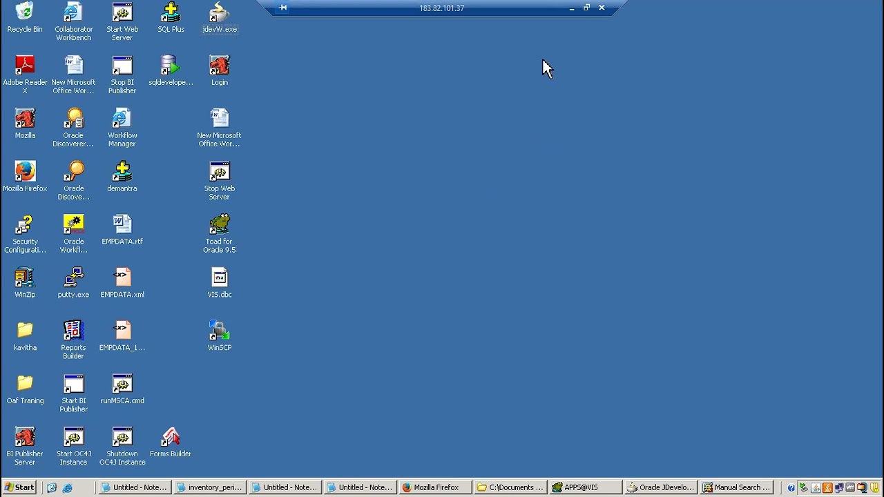Select the Adobe Reader X icon
Screen dimensions: 884x497
click(x=25, y=75)
